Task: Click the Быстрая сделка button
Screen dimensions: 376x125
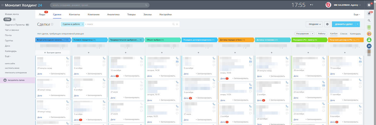Action: click(52, 53)
